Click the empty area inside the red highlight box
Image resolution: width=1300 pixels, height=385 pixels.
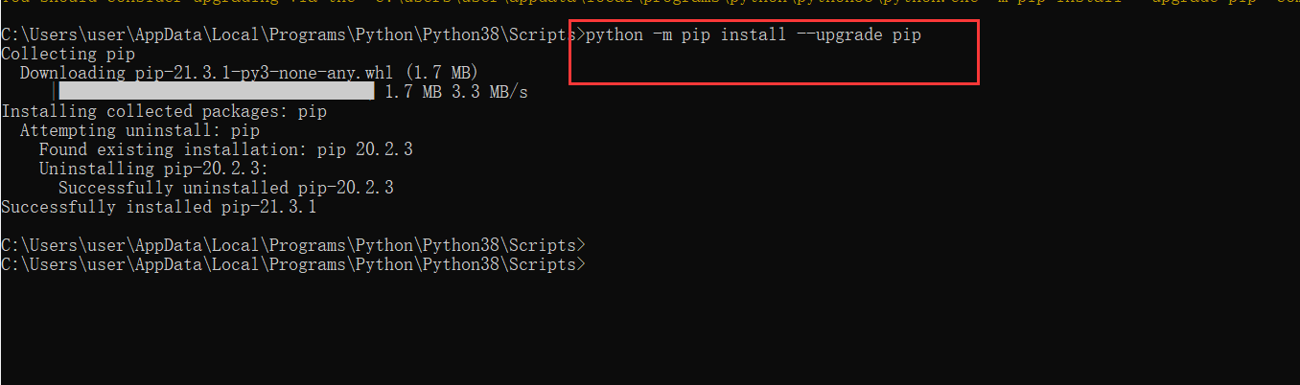pyautogui.click(x=773, y=64)
